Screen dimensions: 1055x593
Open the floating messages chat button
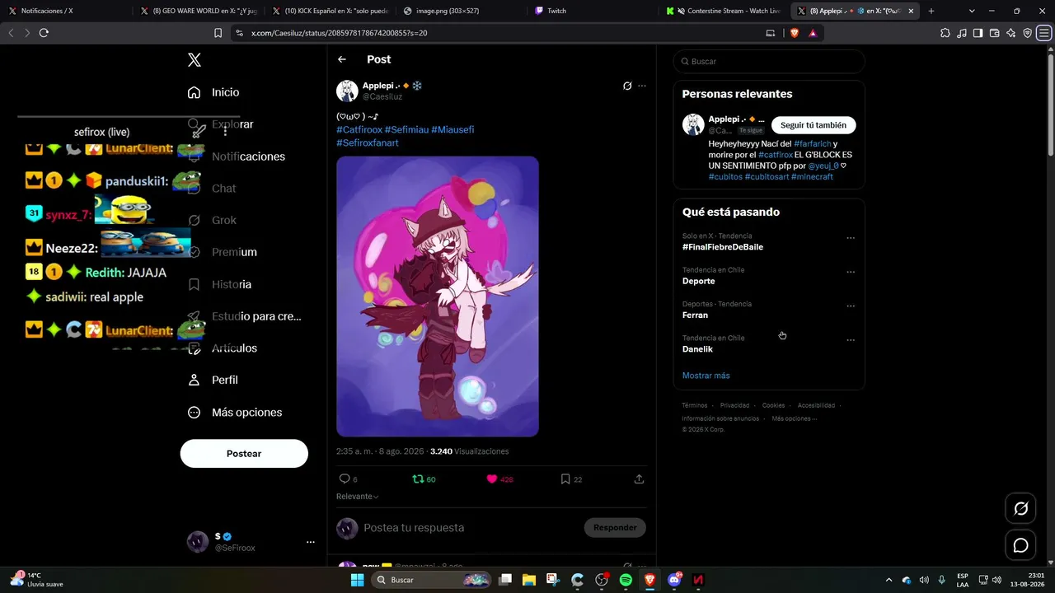[1020, 545]
